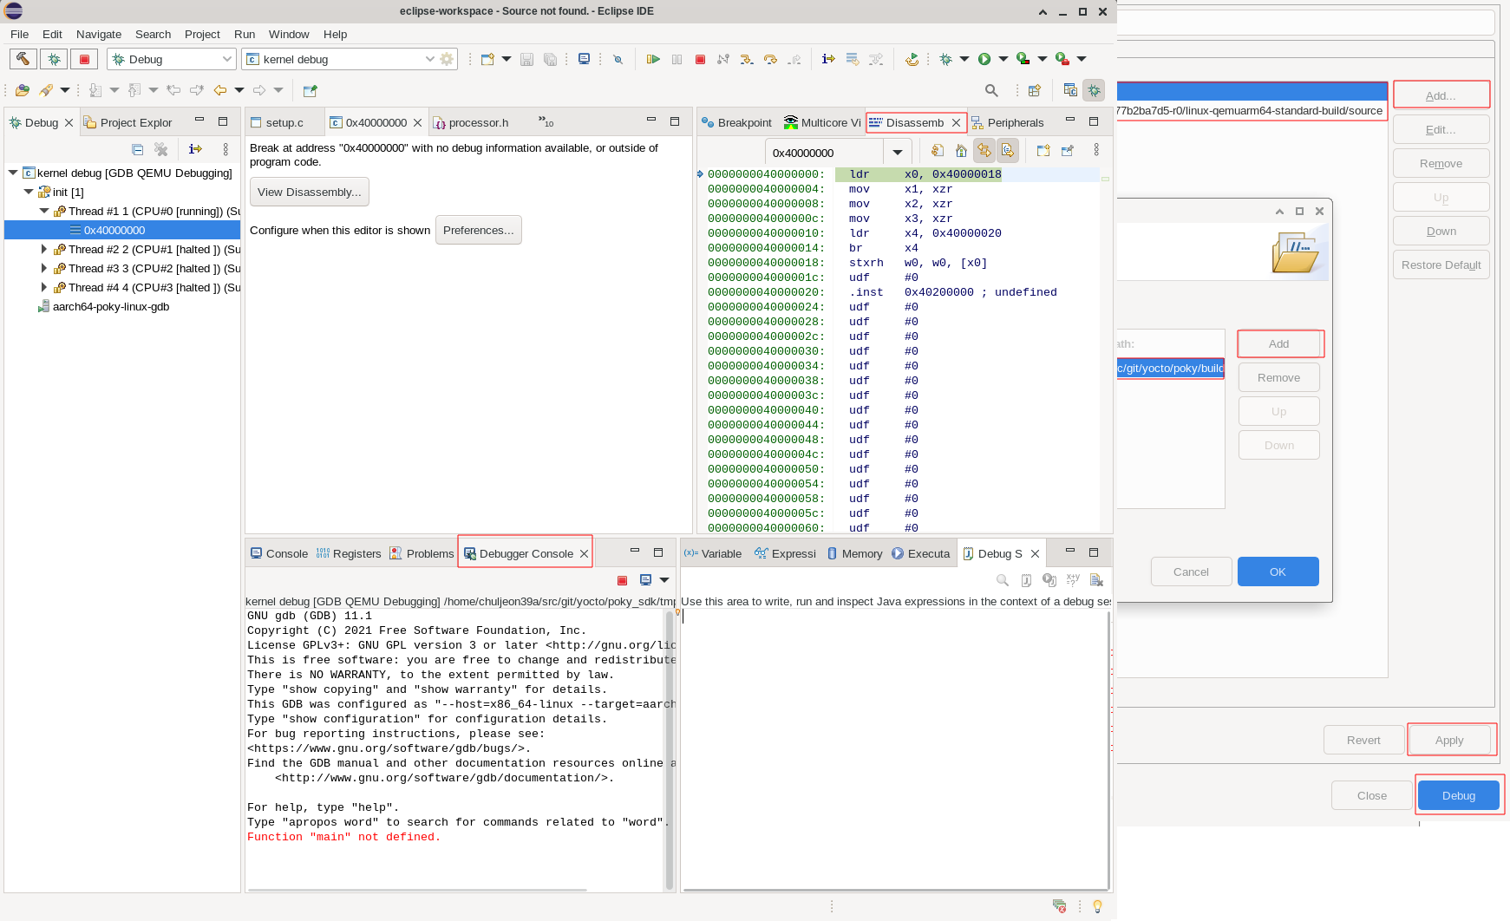Click Go to Program Counter home icon
The height and width of the screenshot is (921, 1510).
pos(961,151)
